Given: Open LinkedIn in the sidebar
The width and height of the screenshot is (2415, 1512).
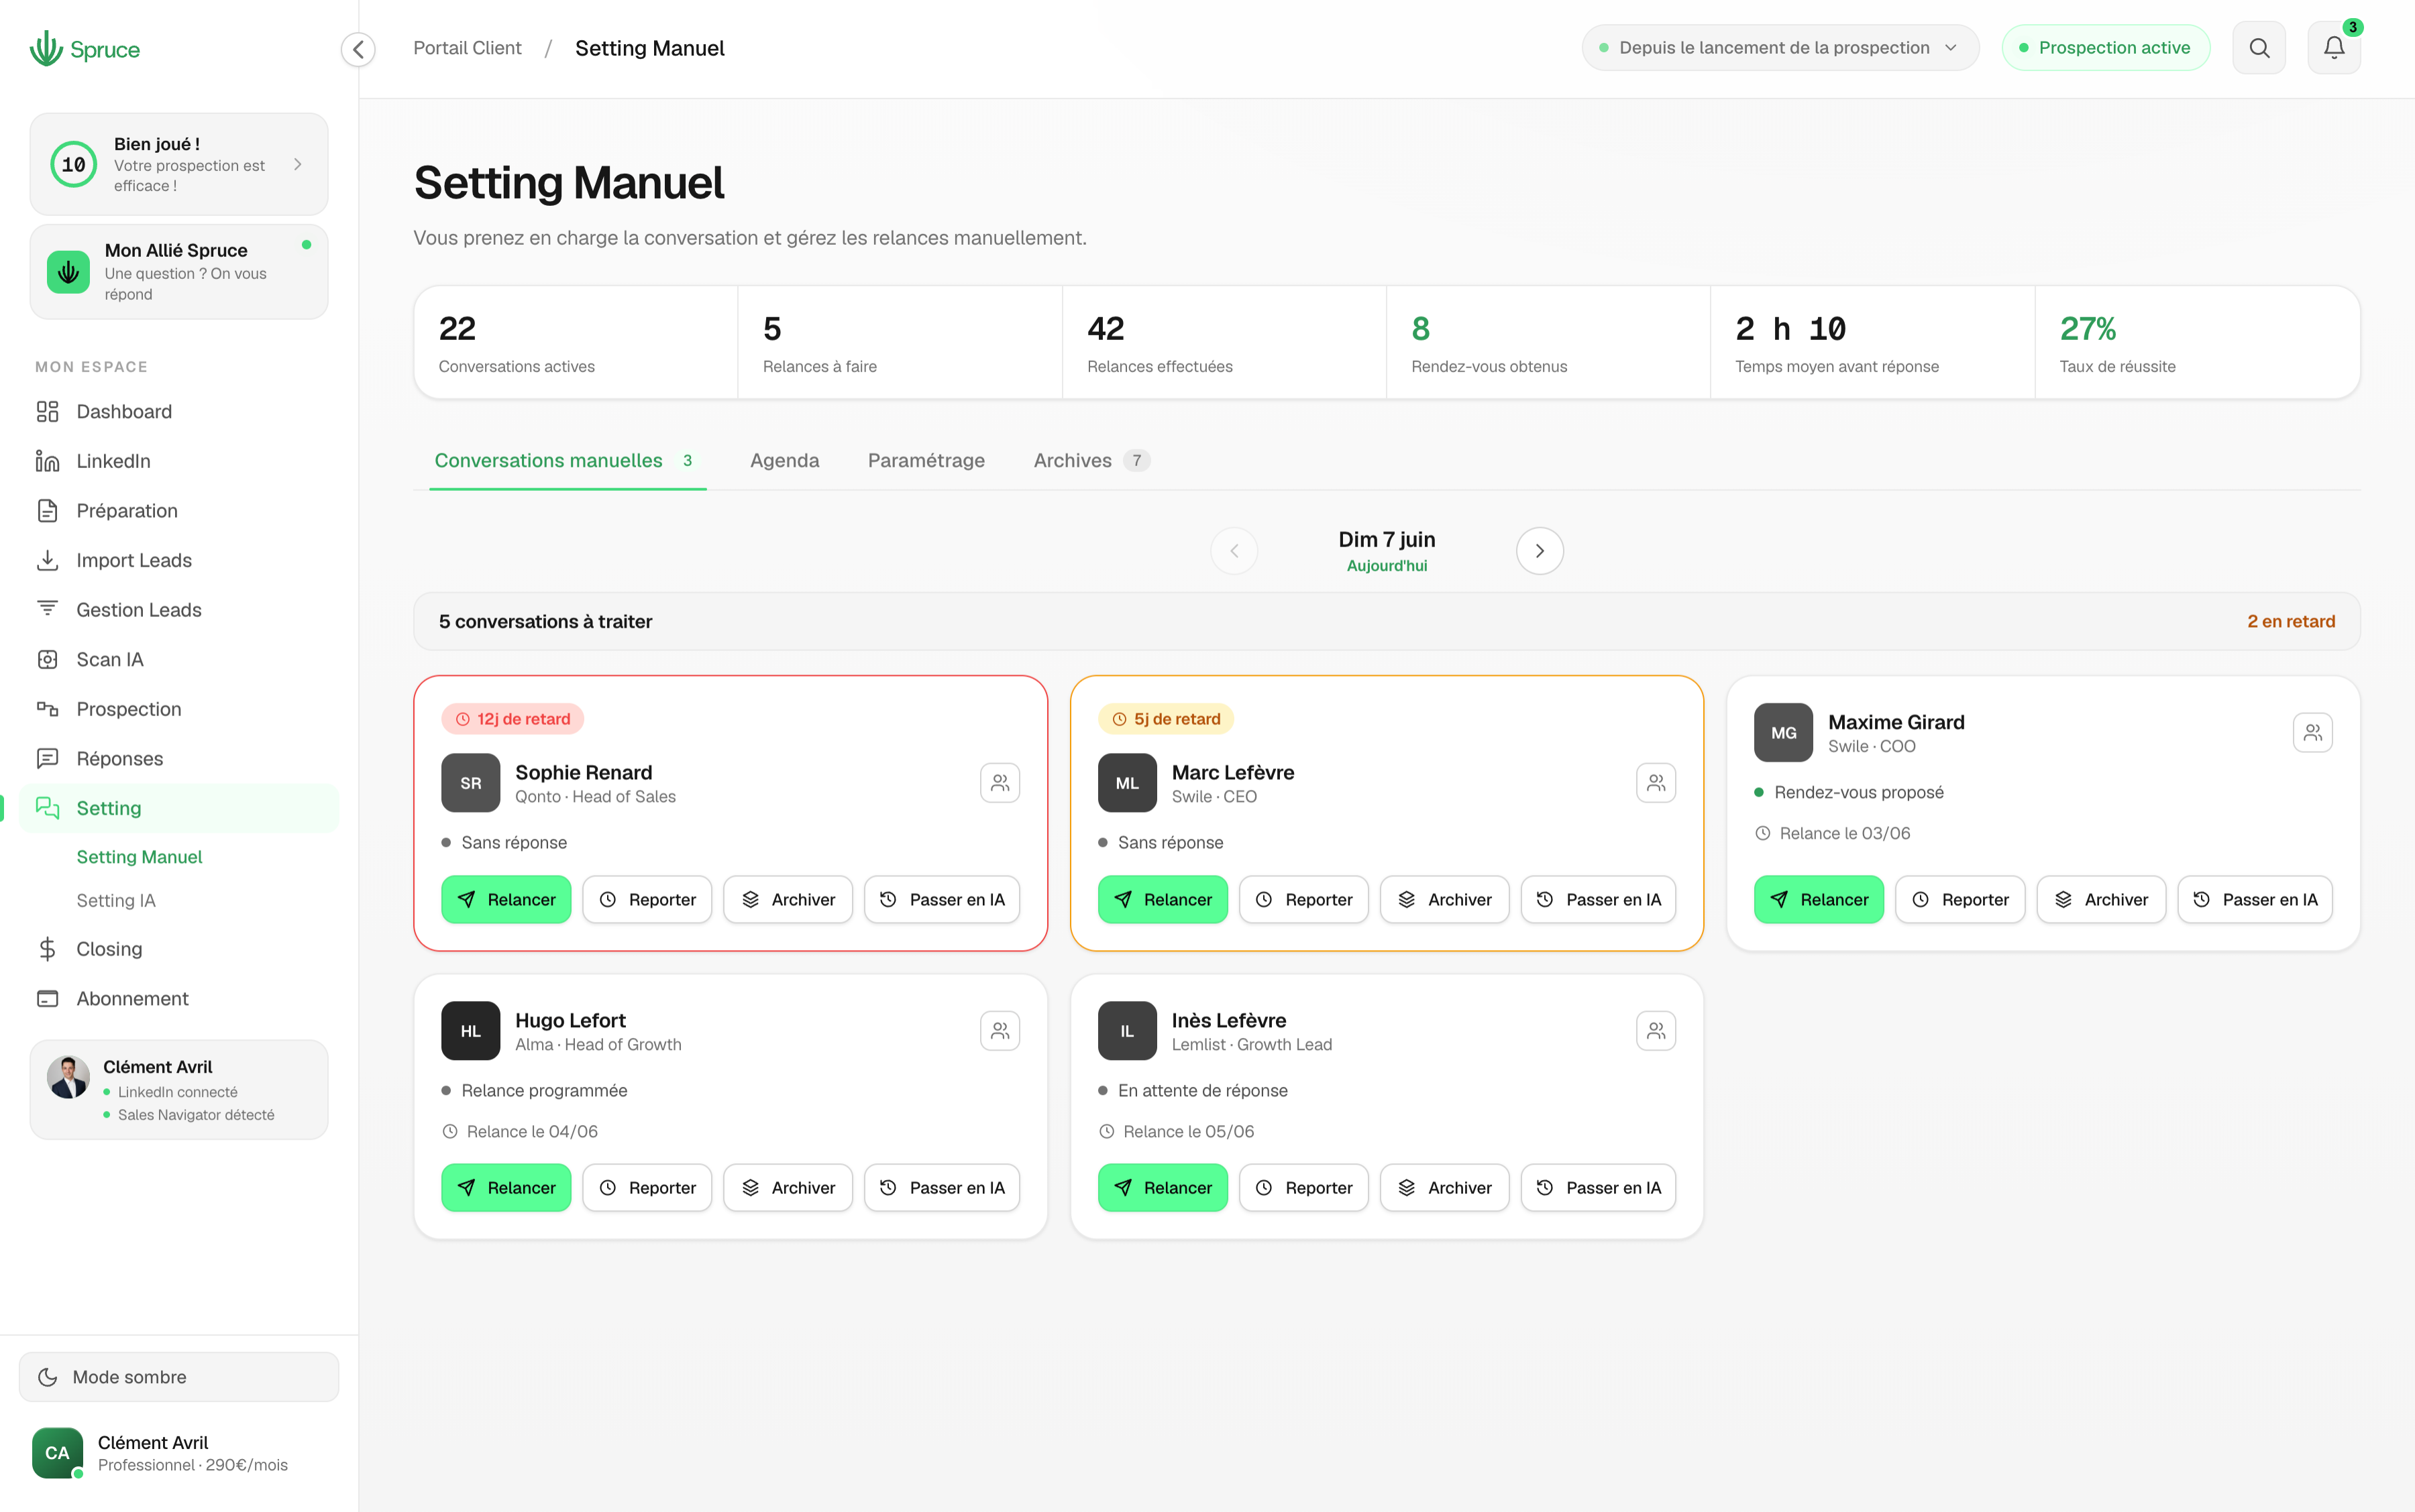Looking at the screenshot, I should 179,461.
